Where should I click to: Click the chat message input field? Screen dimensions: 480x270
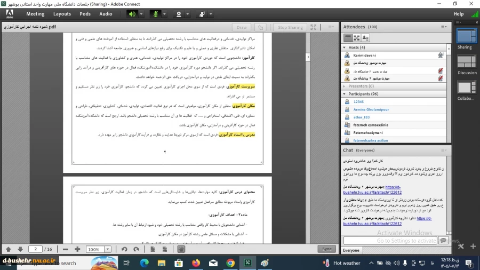click(390, 241)
